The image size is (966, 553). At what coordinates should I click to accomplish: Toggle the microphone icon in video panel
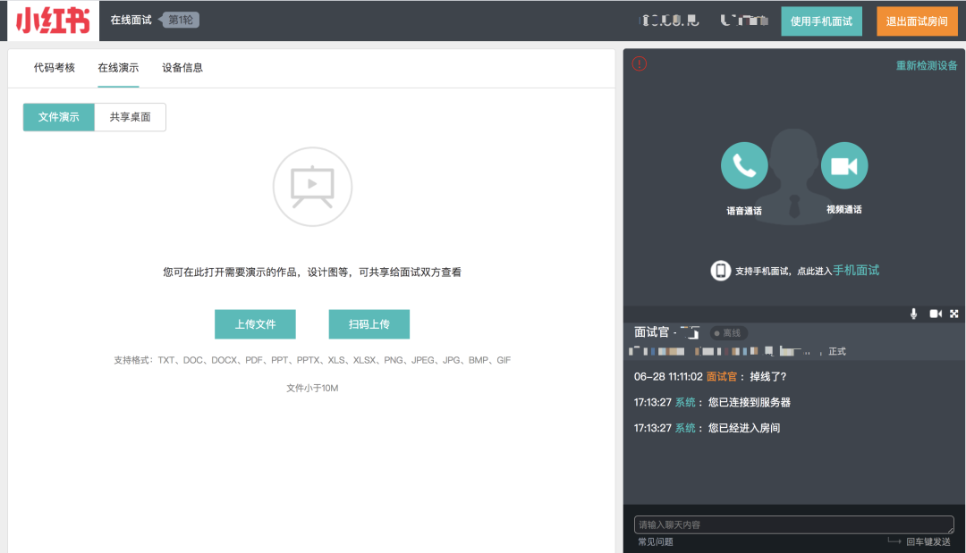[x=913, y=314]
